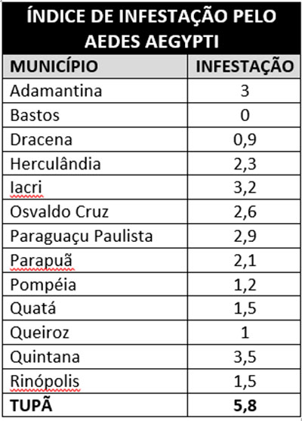Image resolution: width=302 pixels, height=421 pixels.
Task: Select the Osvaldo Cruz cell
Action: click(95, 212)
